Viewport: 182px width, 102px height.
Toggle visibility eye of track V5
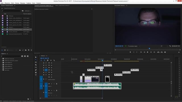click(x=51, y=68)
